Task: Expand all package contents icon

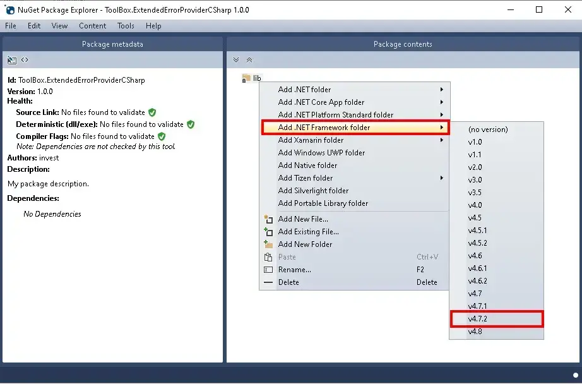Action: pos(236,60)
